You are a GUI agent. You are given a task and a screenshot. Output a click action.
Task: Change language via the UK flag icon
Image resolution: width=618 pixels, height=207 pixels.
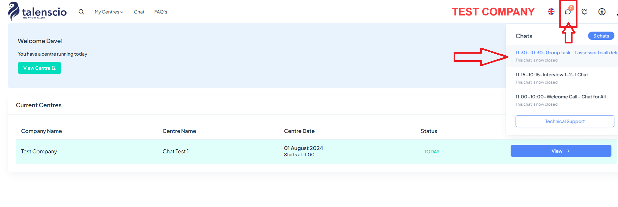coord(551,12)
